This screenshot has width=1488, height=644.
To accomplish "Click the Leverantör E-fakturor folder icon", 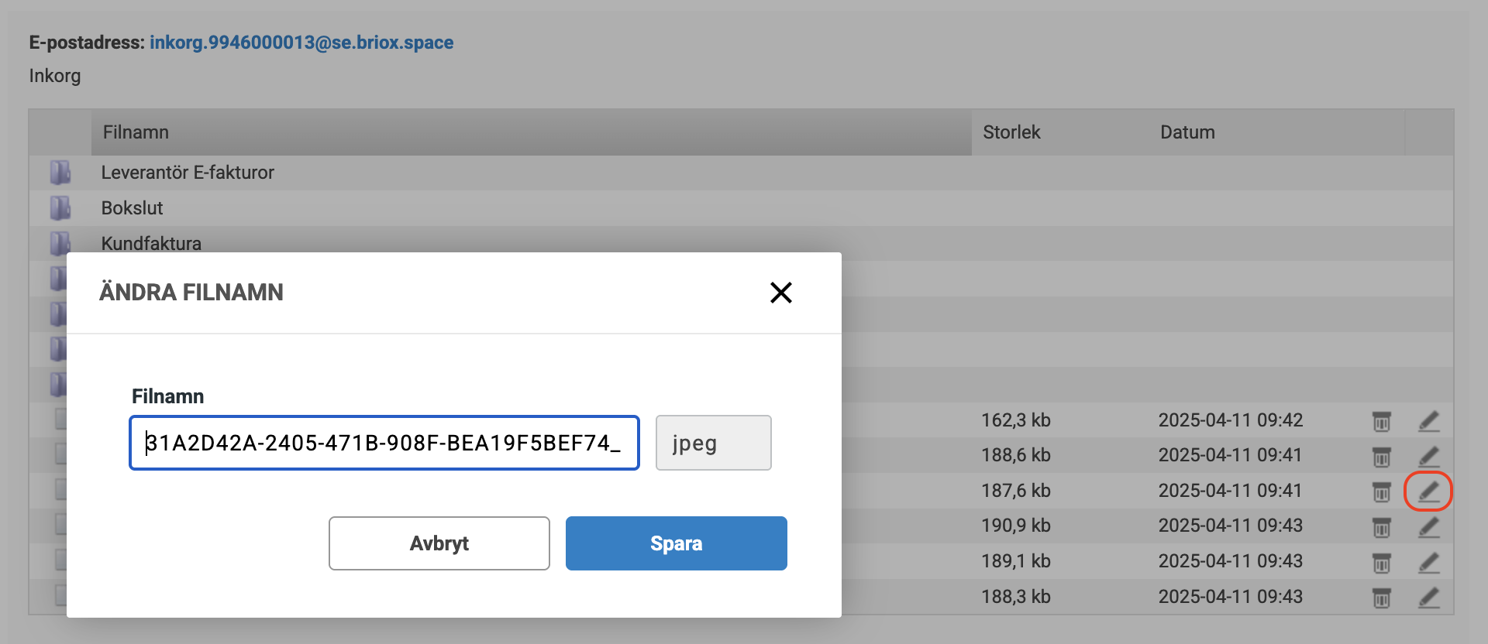I will (60, 173).
